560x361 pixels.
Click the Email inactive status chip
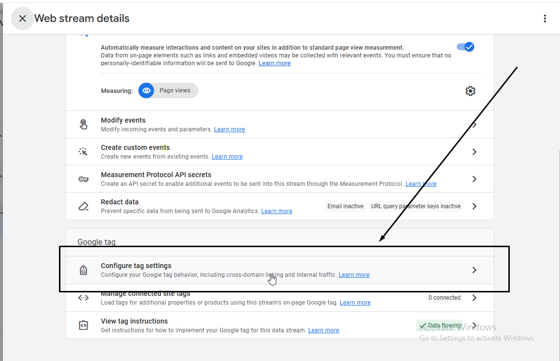(346, 206)
